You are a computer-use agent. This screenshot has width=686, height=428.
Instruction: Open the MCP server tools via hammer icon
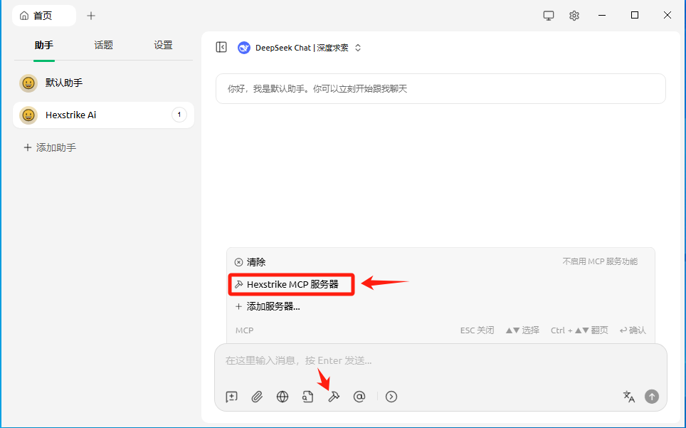coord(333,397)
